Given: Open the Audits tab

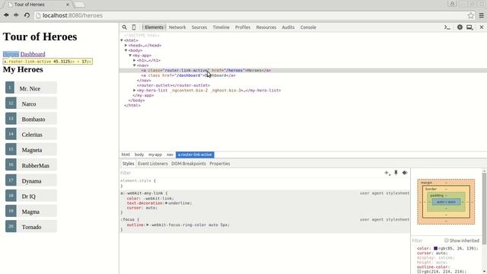Looking at the screenshot, I should coord(288,27).
